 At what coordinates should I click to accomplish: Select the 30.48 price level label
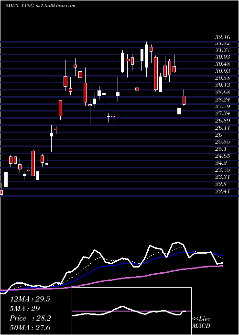click(x=223, y=64)
